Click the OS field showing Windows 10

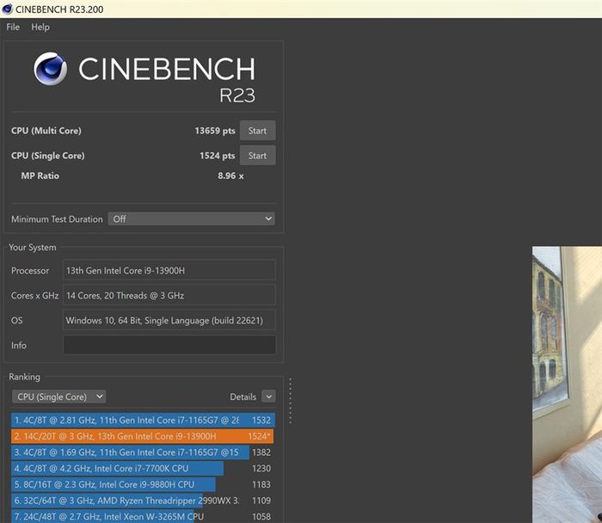(x=169, y=320)
